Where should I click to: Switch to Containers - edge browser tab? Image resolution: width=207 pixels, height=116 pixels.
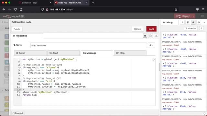click(x=35, y=3)
